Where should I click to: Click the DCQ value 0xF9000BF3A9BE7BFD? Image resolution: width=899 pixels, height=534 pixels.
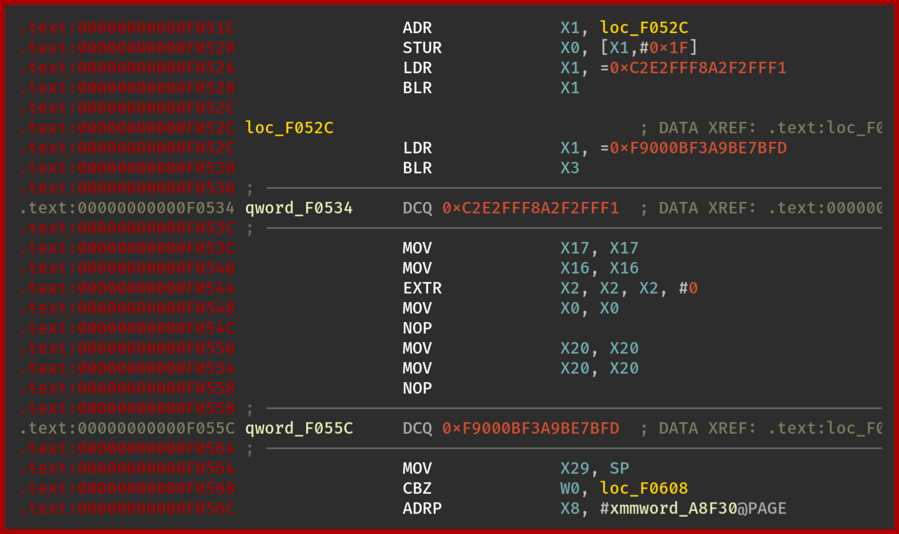pos(530,428)
